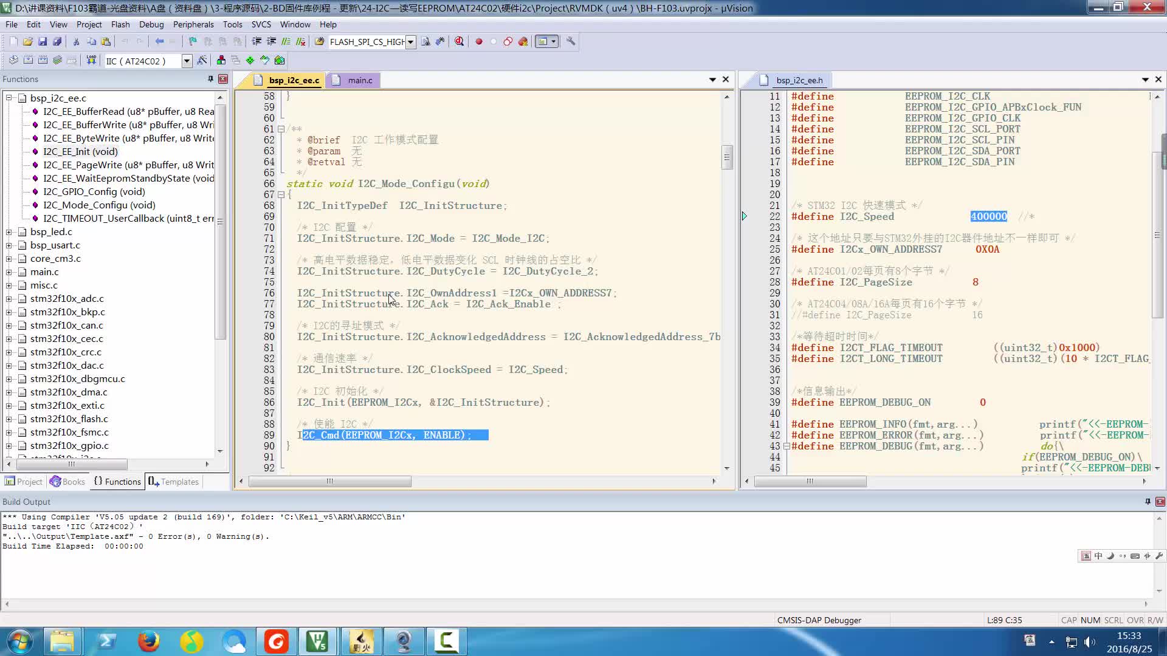Insert a bookmark with the flag icon
This screenshot has width=1167, height=656.
click(193, 41)
